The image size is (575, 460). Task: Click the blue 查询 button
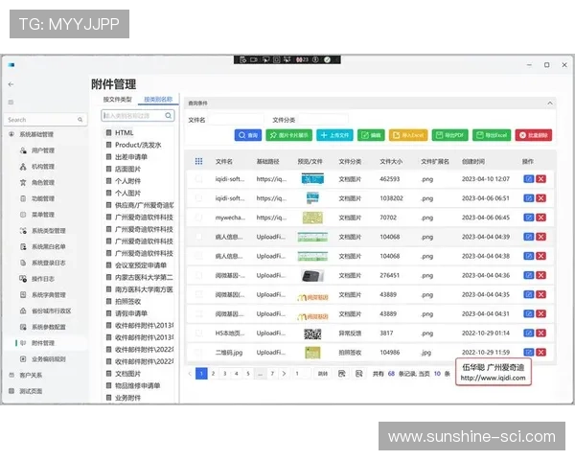point(248,135)
